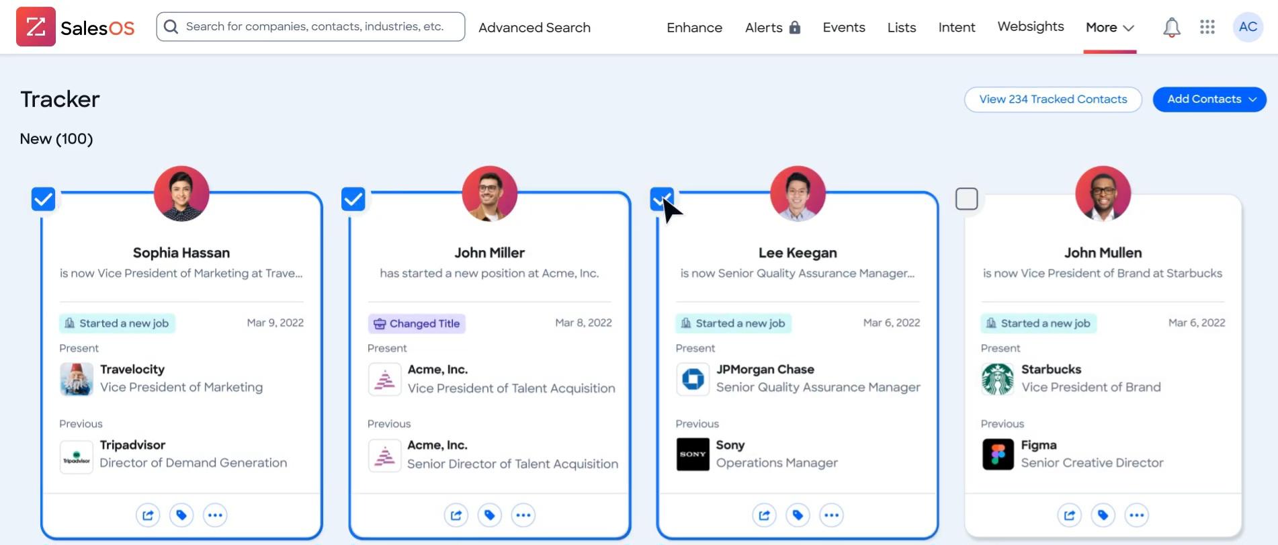Click the Mar 8, 2022 date
This screenshot has height=545, width=1278.
584,323
